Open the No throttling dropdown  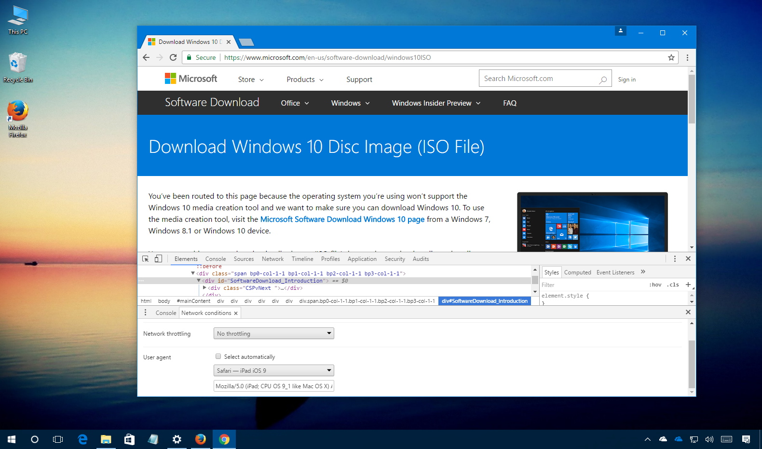274,333
